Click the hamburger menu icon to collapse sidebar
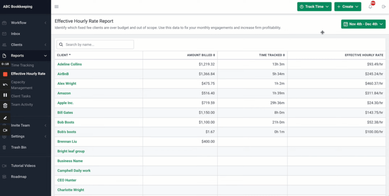This screenshot has width=389, height=196. (57, 6)
